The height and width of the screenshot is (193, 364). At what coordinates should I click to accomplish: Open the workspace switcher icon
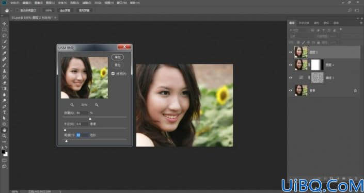(x=357, y=10)
